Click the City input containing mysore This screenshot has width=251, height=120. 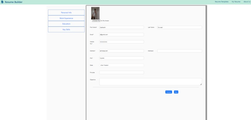(121, 58)
